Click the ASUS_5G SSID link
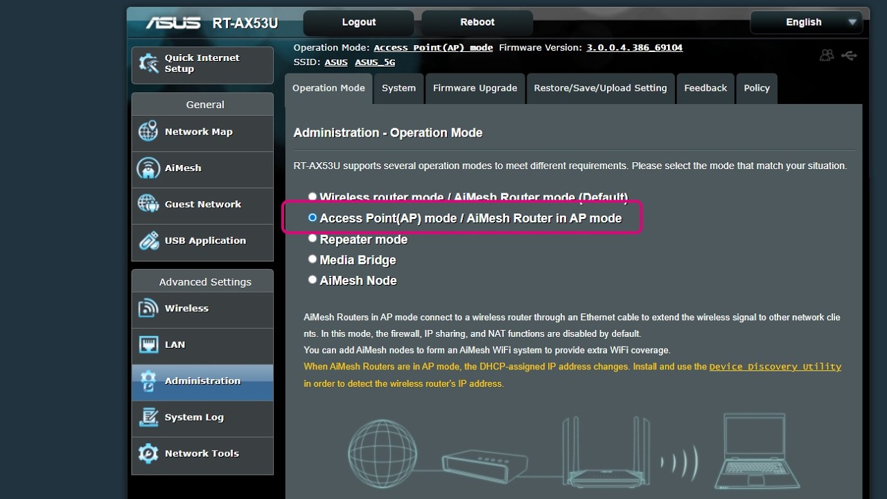The height and width of the screenshot is (499, 887). (375, 62)
